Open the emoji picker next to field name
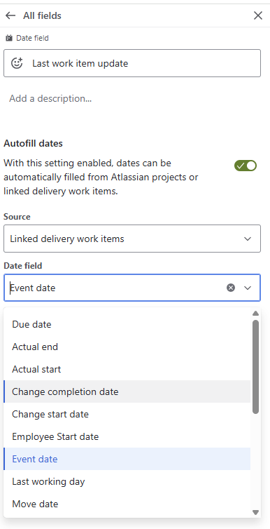The height and width of the screenshot is (529, 270). 17,63
